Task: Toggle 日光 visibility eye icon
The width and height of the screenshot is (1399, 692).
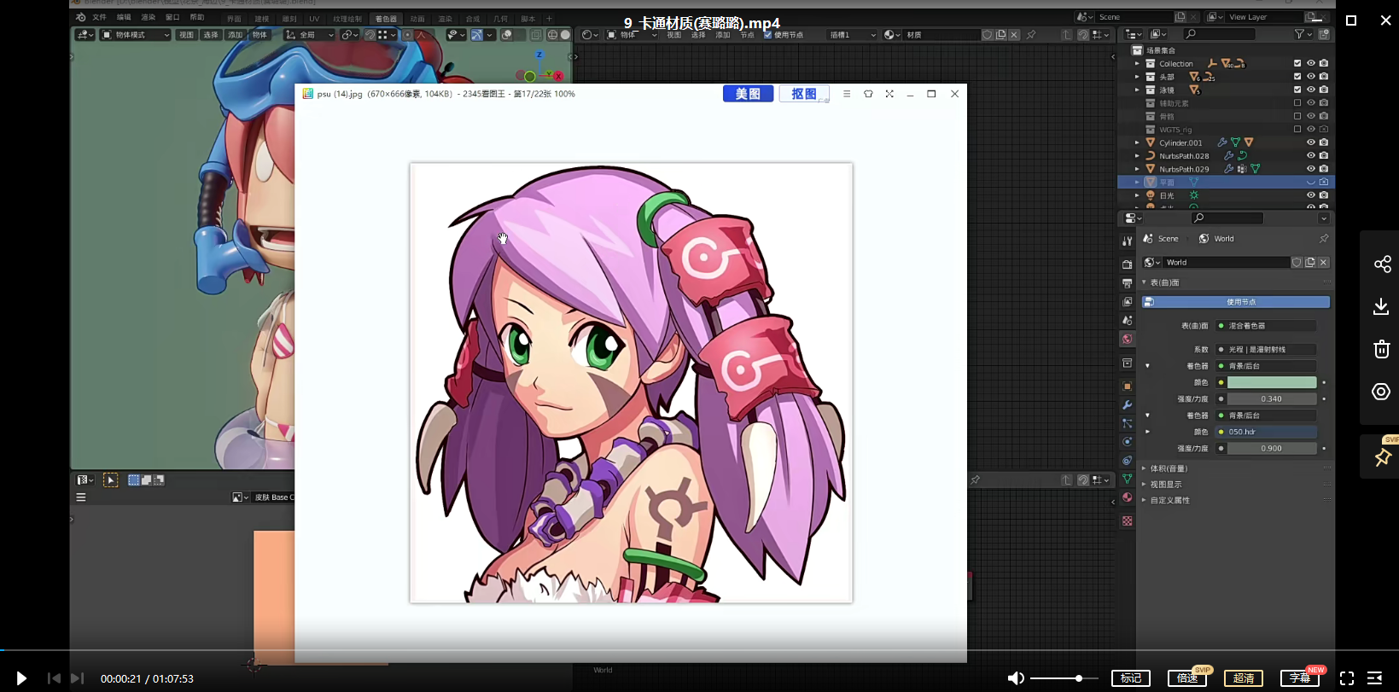Action: [x=1311, y=195]
